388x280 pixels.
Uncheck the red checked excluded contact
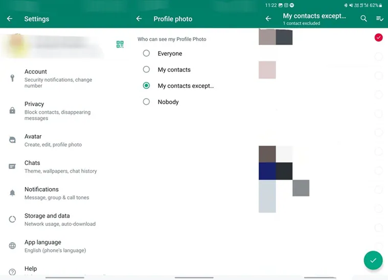pyautogui.click(x=378, y=38)
